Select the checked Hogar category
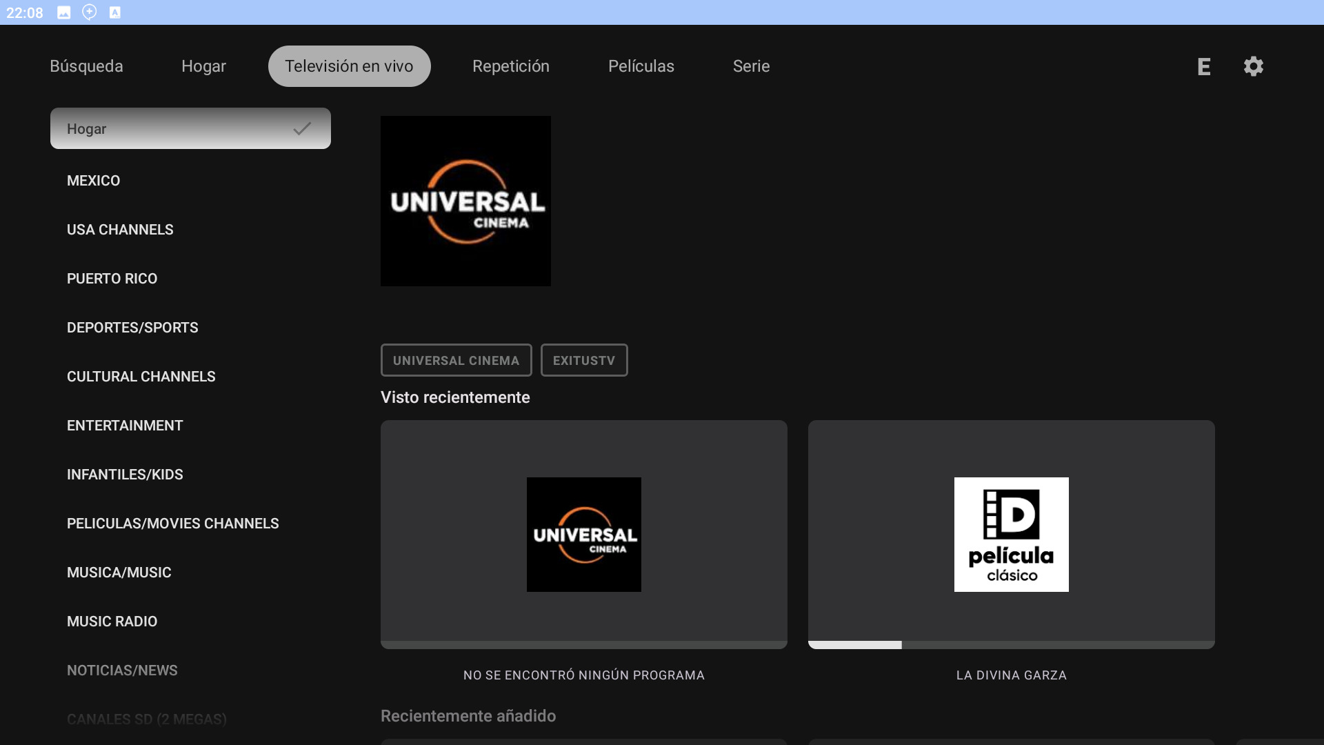The image size is (1324, 745). (190, 128)
